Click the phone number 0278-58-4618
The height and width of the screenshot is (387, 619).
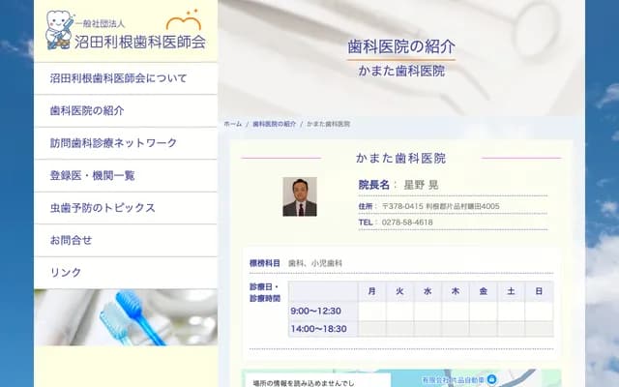[x=408, y=223]
